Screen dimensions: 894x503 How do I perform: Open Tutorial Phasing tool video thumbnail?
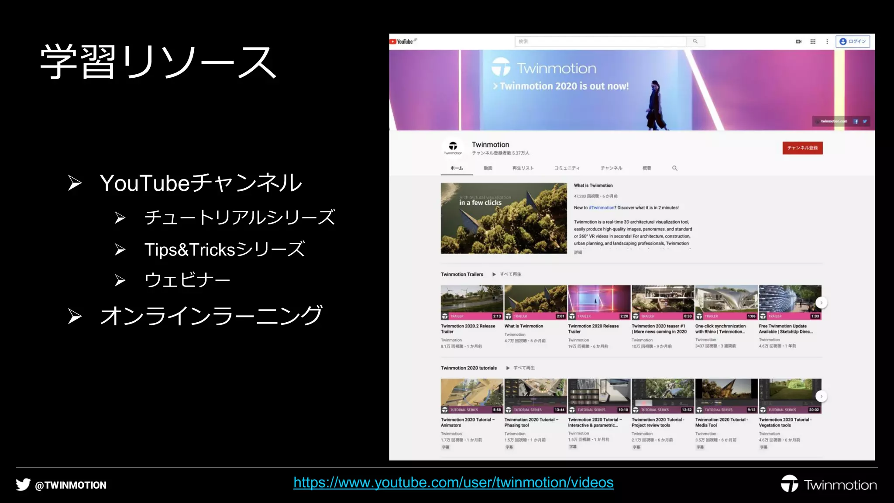(x=536, y=396)
